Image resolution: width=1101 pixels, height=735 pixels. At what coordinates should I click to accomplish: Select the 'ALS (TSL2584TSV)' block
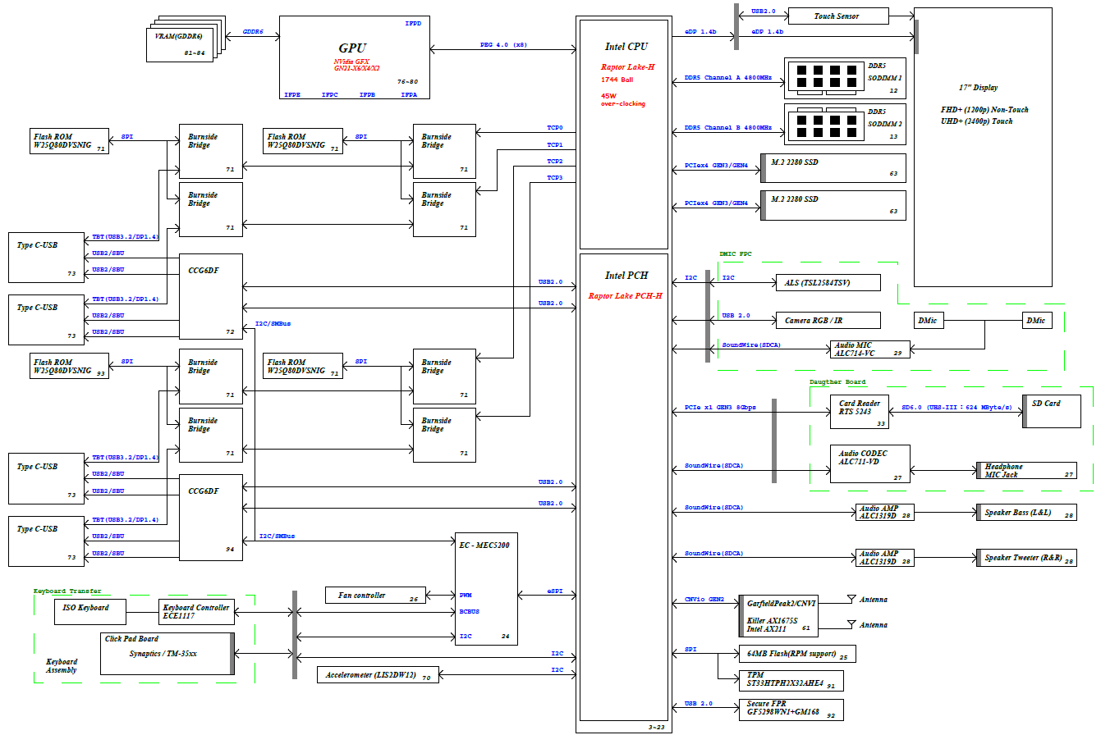tap(828, 282)
